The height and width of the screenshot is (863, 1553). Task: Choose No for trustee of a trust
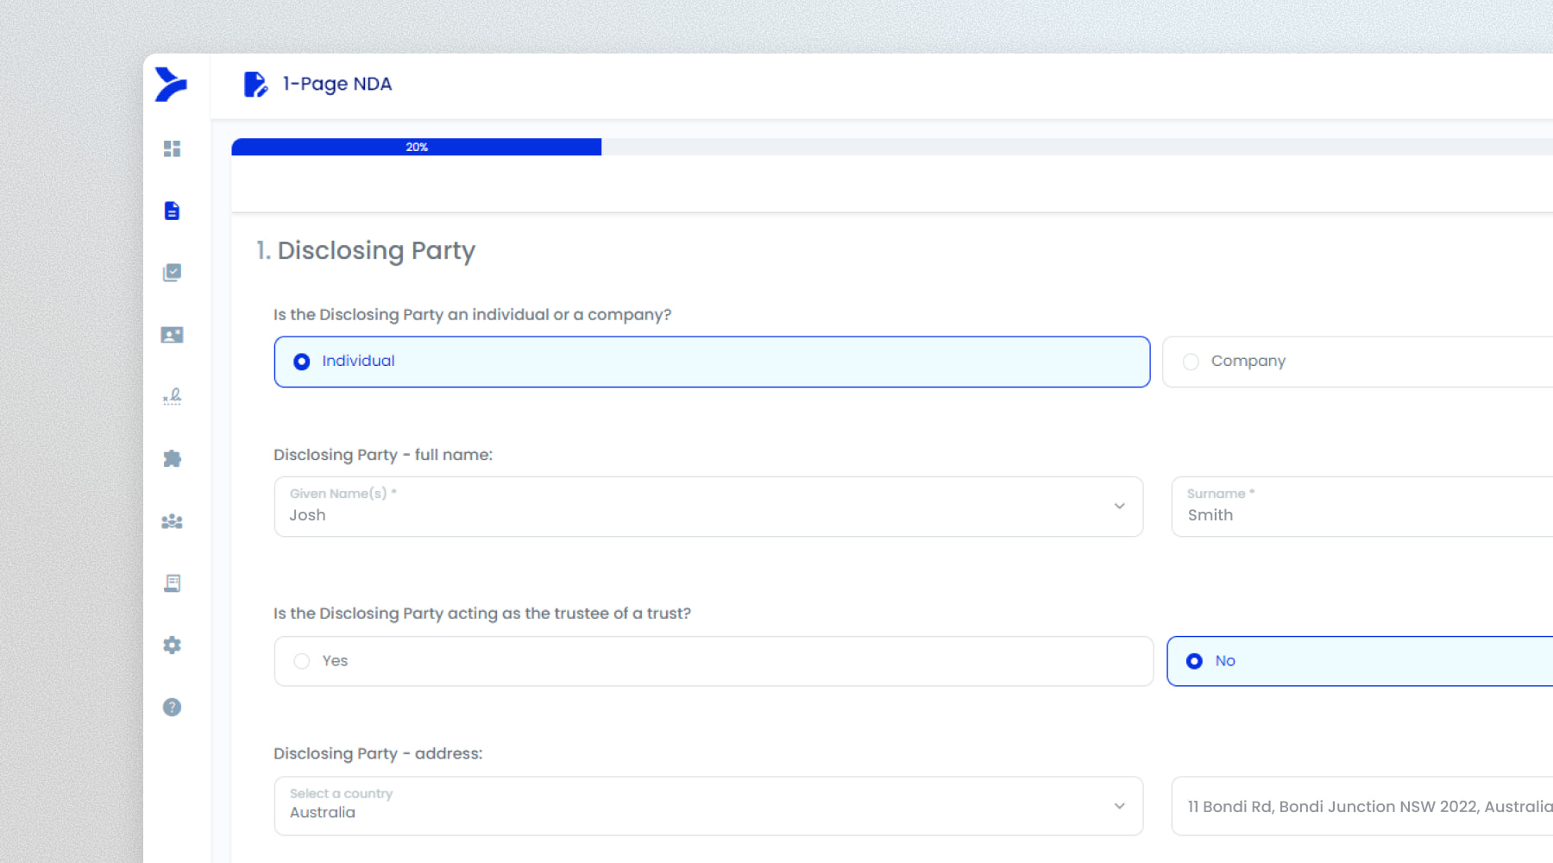[1194, 661]
